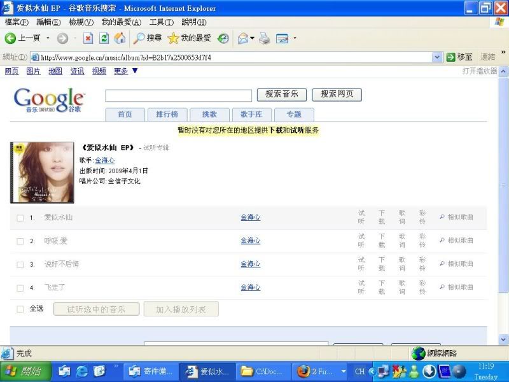Viewport: 509px width, 382px height.
Task: Click the green buddy messenger tray icon
Action: coord(414,371)
